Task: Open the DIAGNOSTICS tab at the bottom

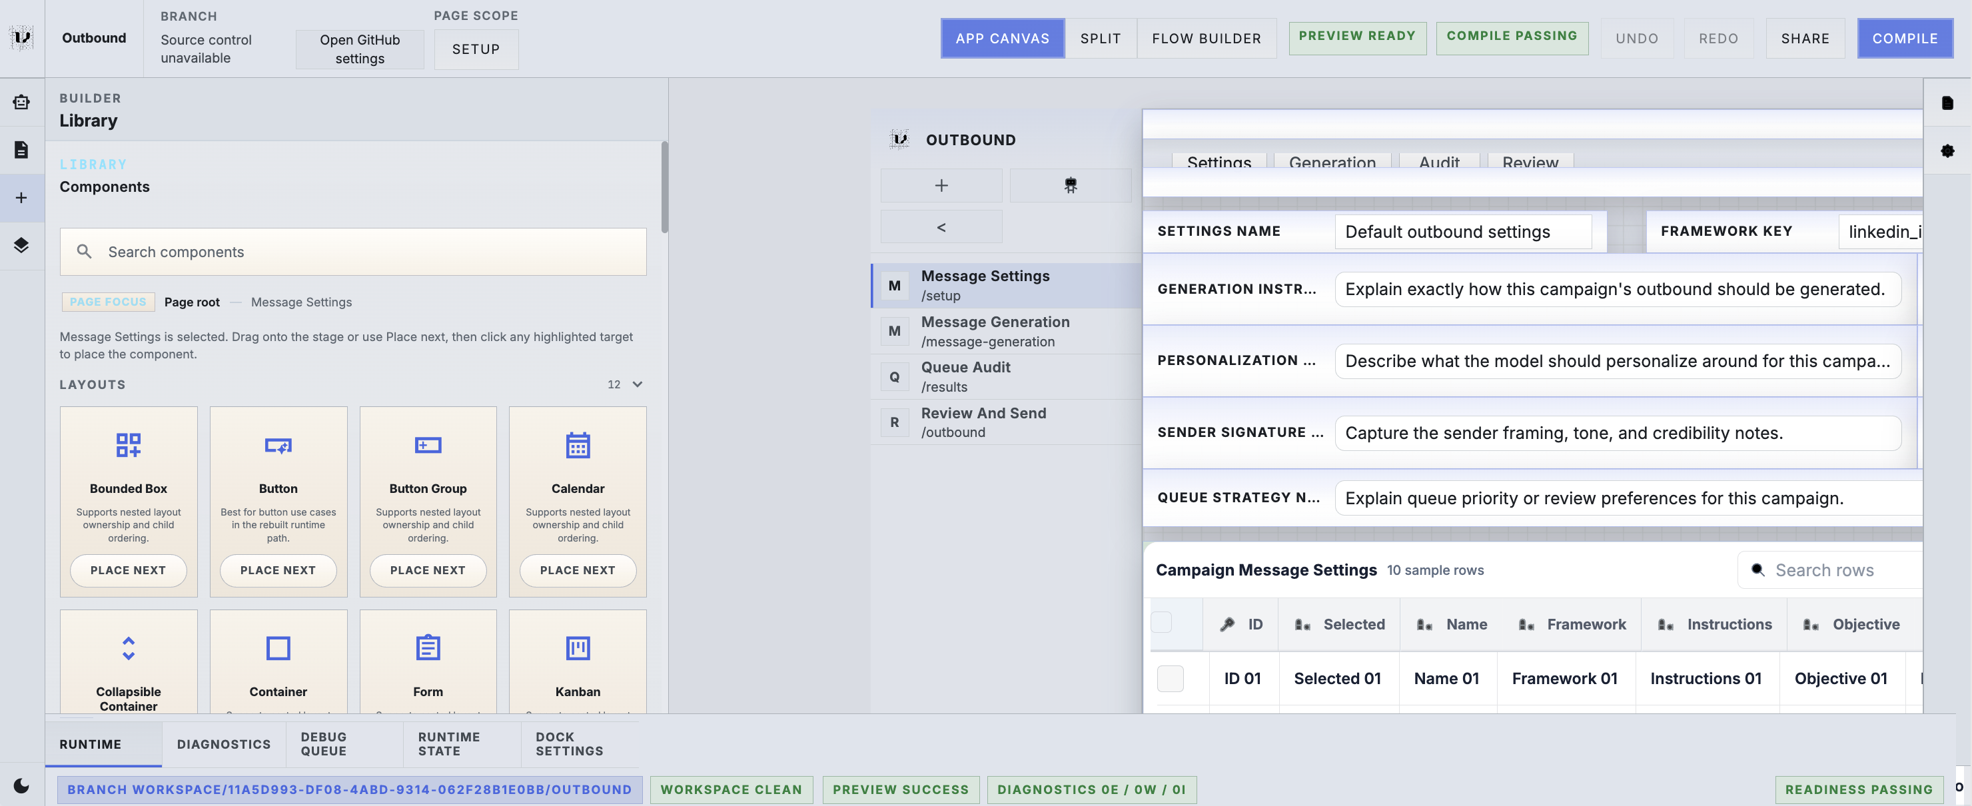Action: tap(224, 743)
